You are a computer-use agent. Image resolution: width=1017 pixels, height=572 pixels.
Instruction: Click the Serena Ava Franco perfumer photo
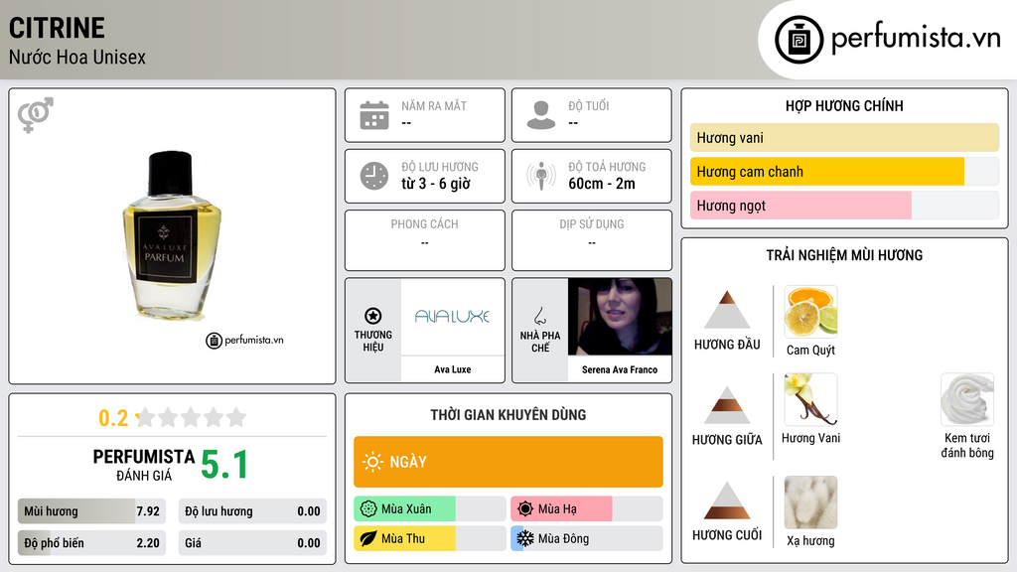(x=620, y=317)
